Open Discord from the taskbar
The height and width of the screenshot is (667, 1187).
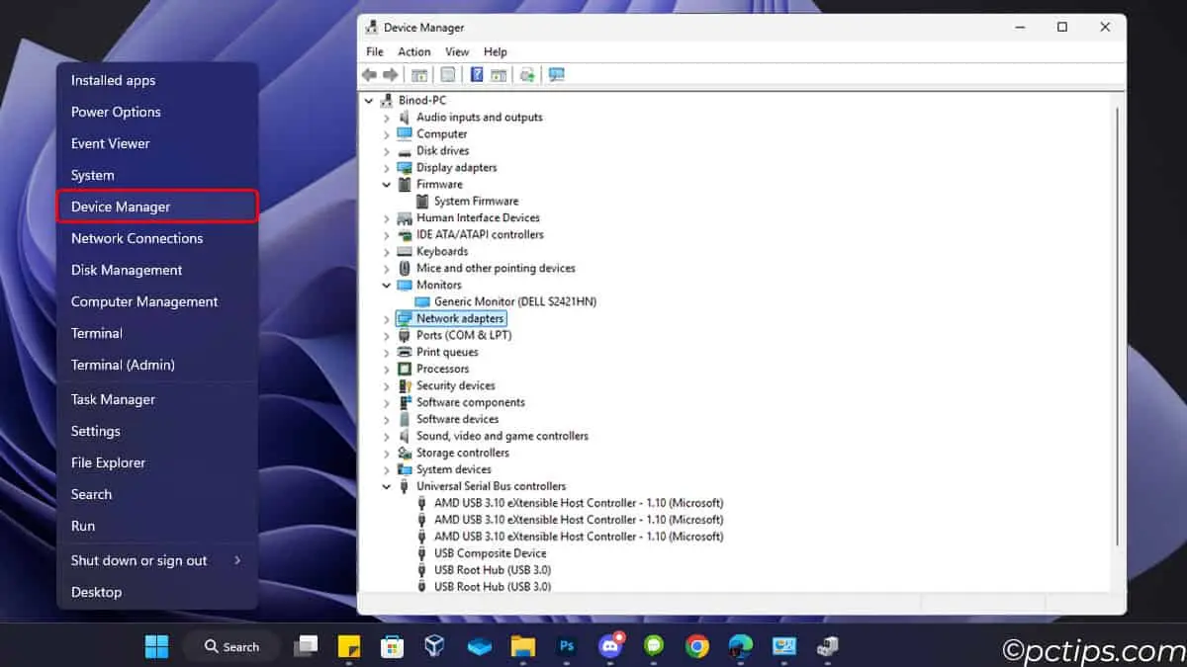click(x=610, y=646)
